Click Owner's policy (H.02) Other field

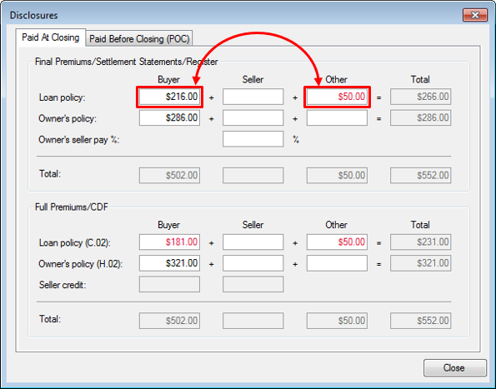pos(337,263)
